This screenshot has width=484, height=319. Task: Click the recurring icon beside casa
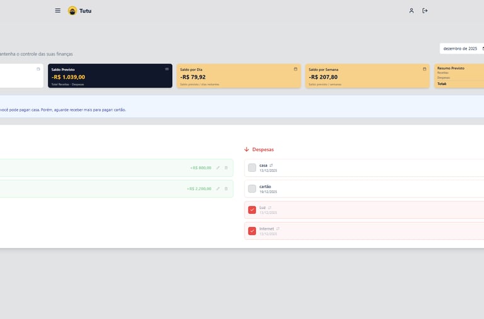271,165
